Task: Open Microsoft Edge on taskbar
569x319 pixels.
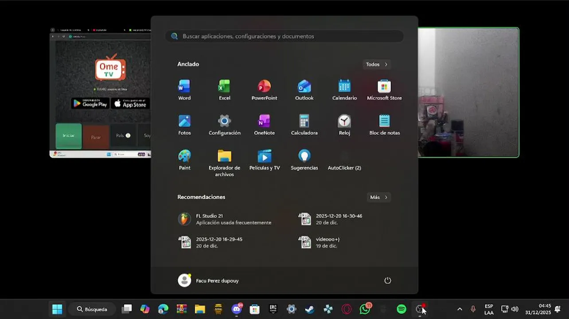Action: (x=163, y=309)
